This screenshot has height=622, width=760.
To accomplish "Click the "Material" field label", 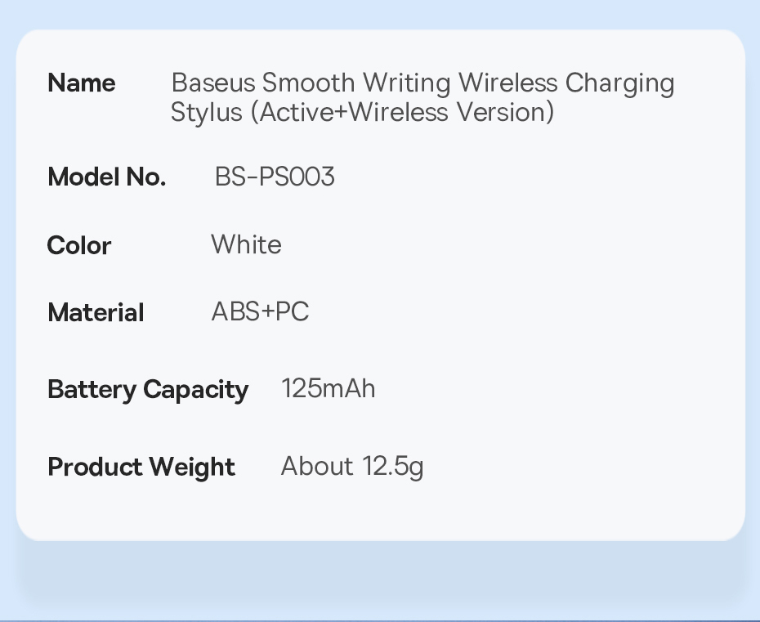I will (96, 312).
